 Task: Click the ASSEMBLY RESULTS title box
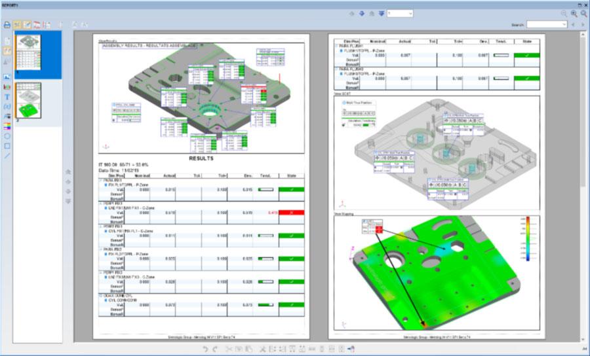click(x=149, y=46)
